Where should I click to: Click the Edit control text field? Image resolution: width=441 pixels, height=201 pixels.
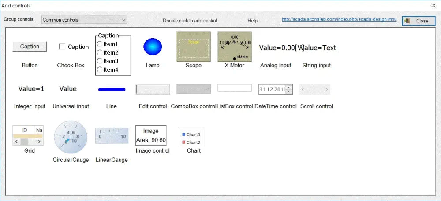(153, 89)
